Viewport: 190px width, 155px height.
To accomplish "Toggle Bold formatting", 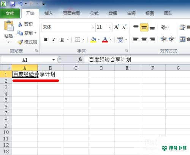I will click(46, 40).
